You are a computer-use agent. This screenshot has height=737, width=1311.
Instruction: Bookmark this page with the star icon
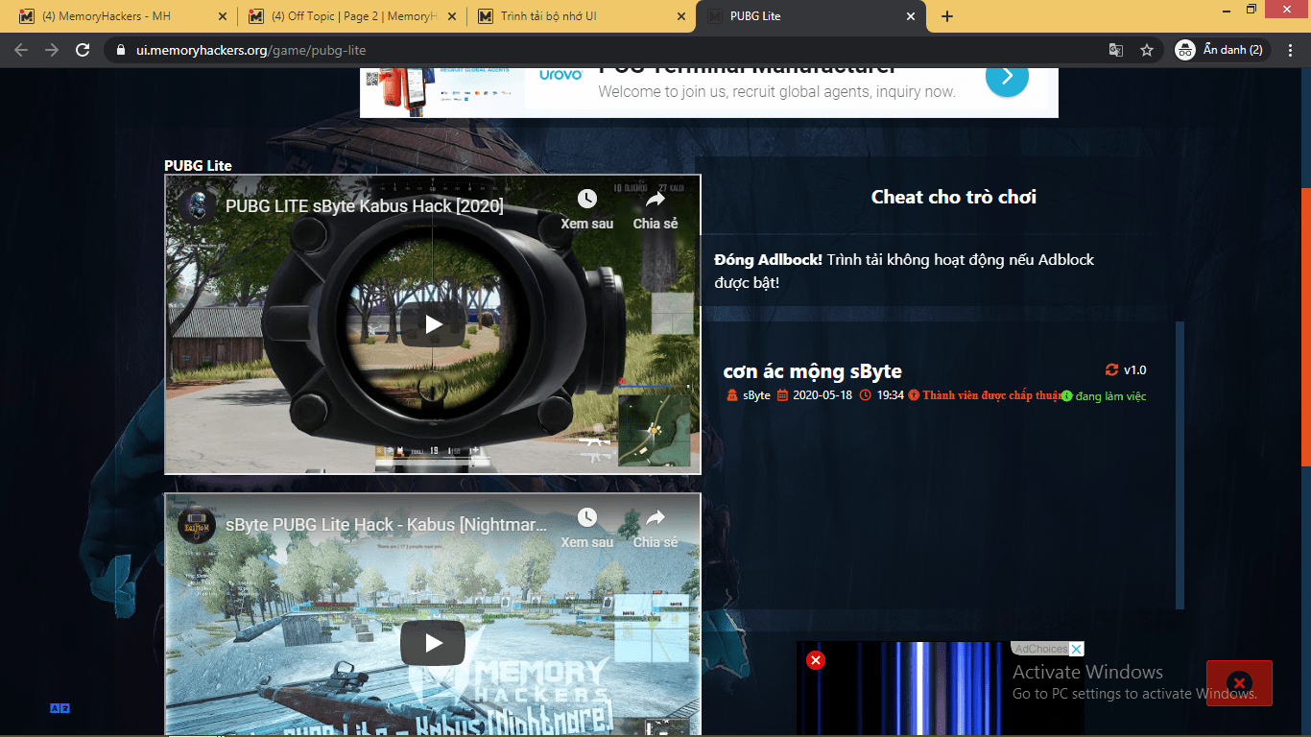1147,50
